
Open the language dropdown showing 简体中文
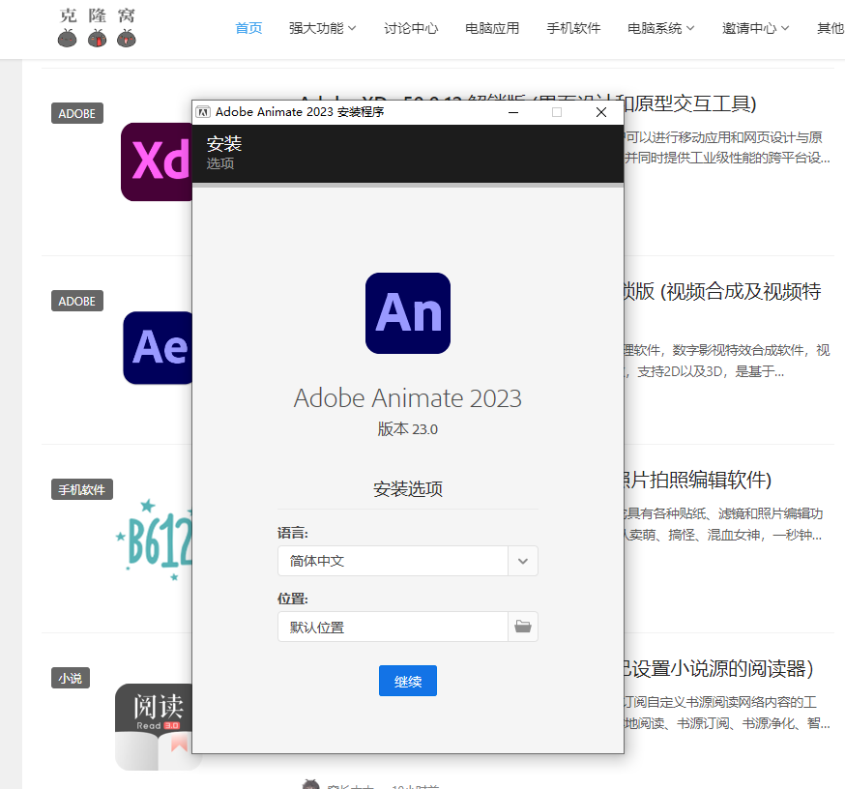tap(407, 561)
